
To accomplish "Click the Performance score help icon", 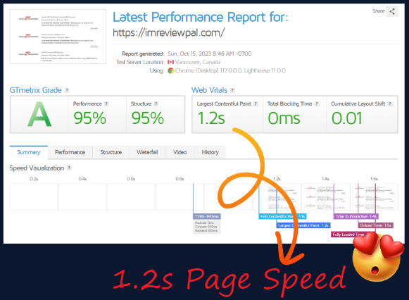I will (x=106, y=104).
